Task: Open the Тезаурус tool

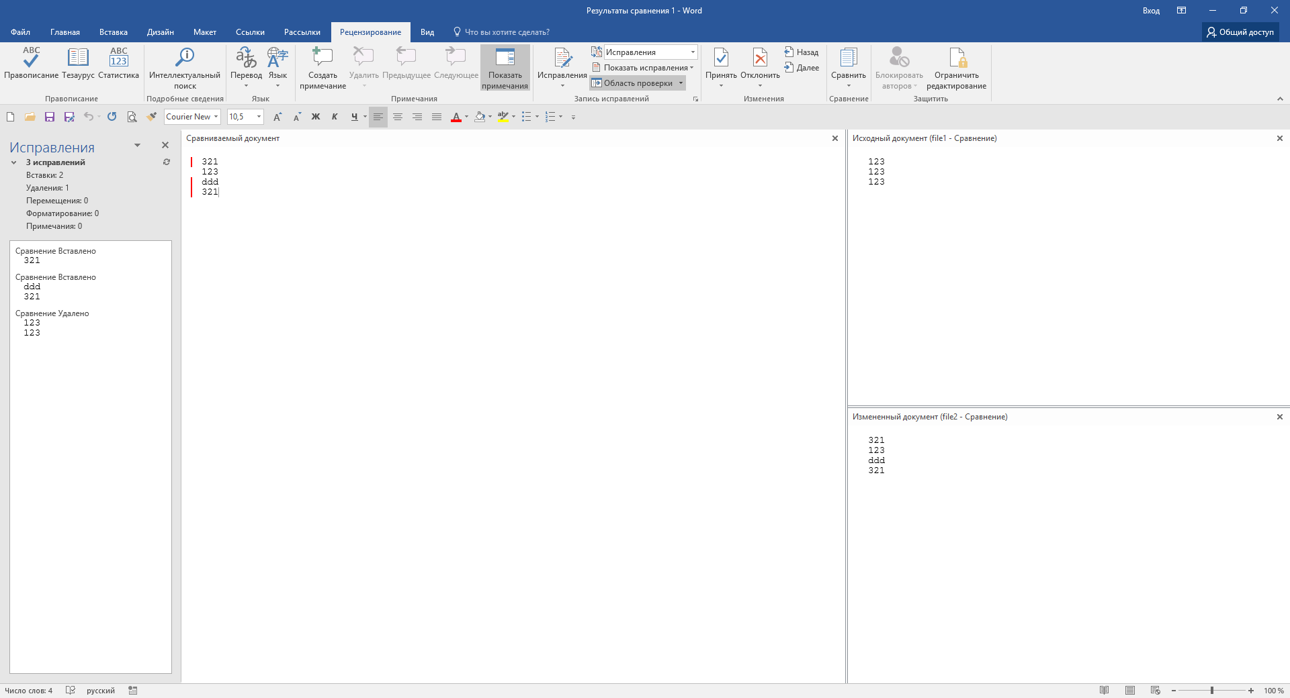Action: pos(78,64)
